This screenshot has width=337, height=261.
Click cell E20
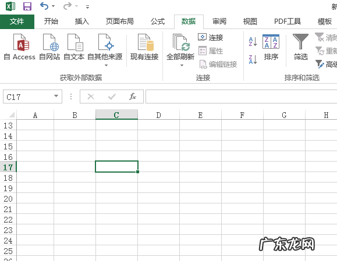(201, 198)
